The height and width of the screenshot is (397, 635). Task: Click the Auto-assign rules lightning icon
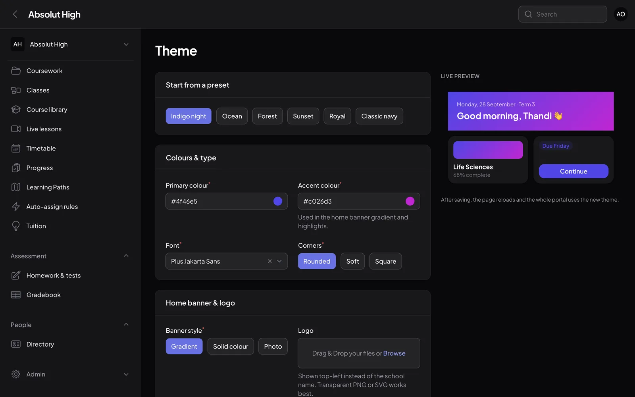[x=16, y=206]
